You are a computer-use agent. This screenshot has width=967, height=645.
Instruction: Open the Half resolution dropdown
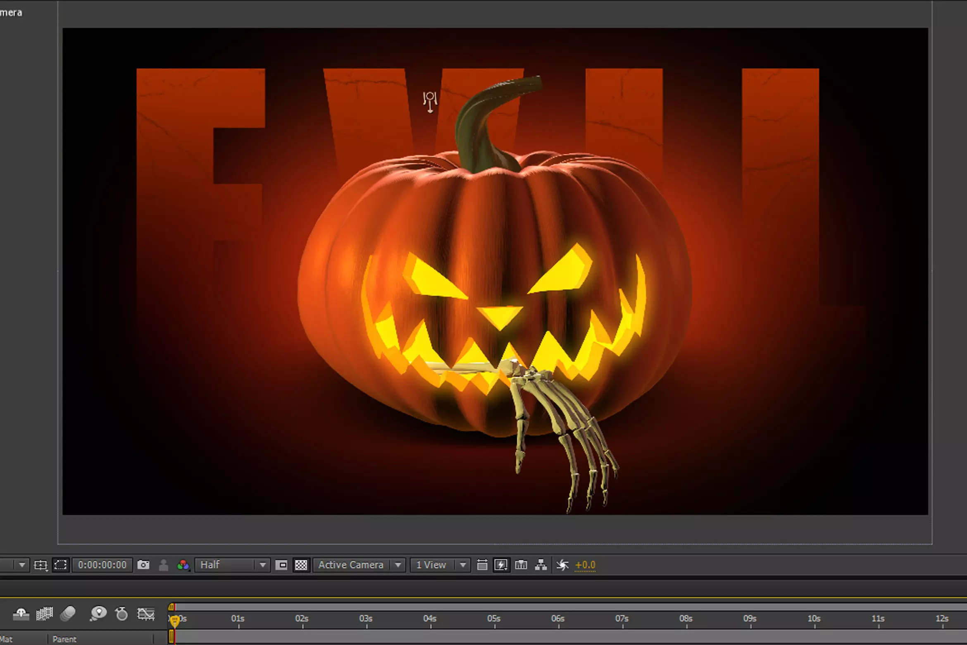(232, 565)
